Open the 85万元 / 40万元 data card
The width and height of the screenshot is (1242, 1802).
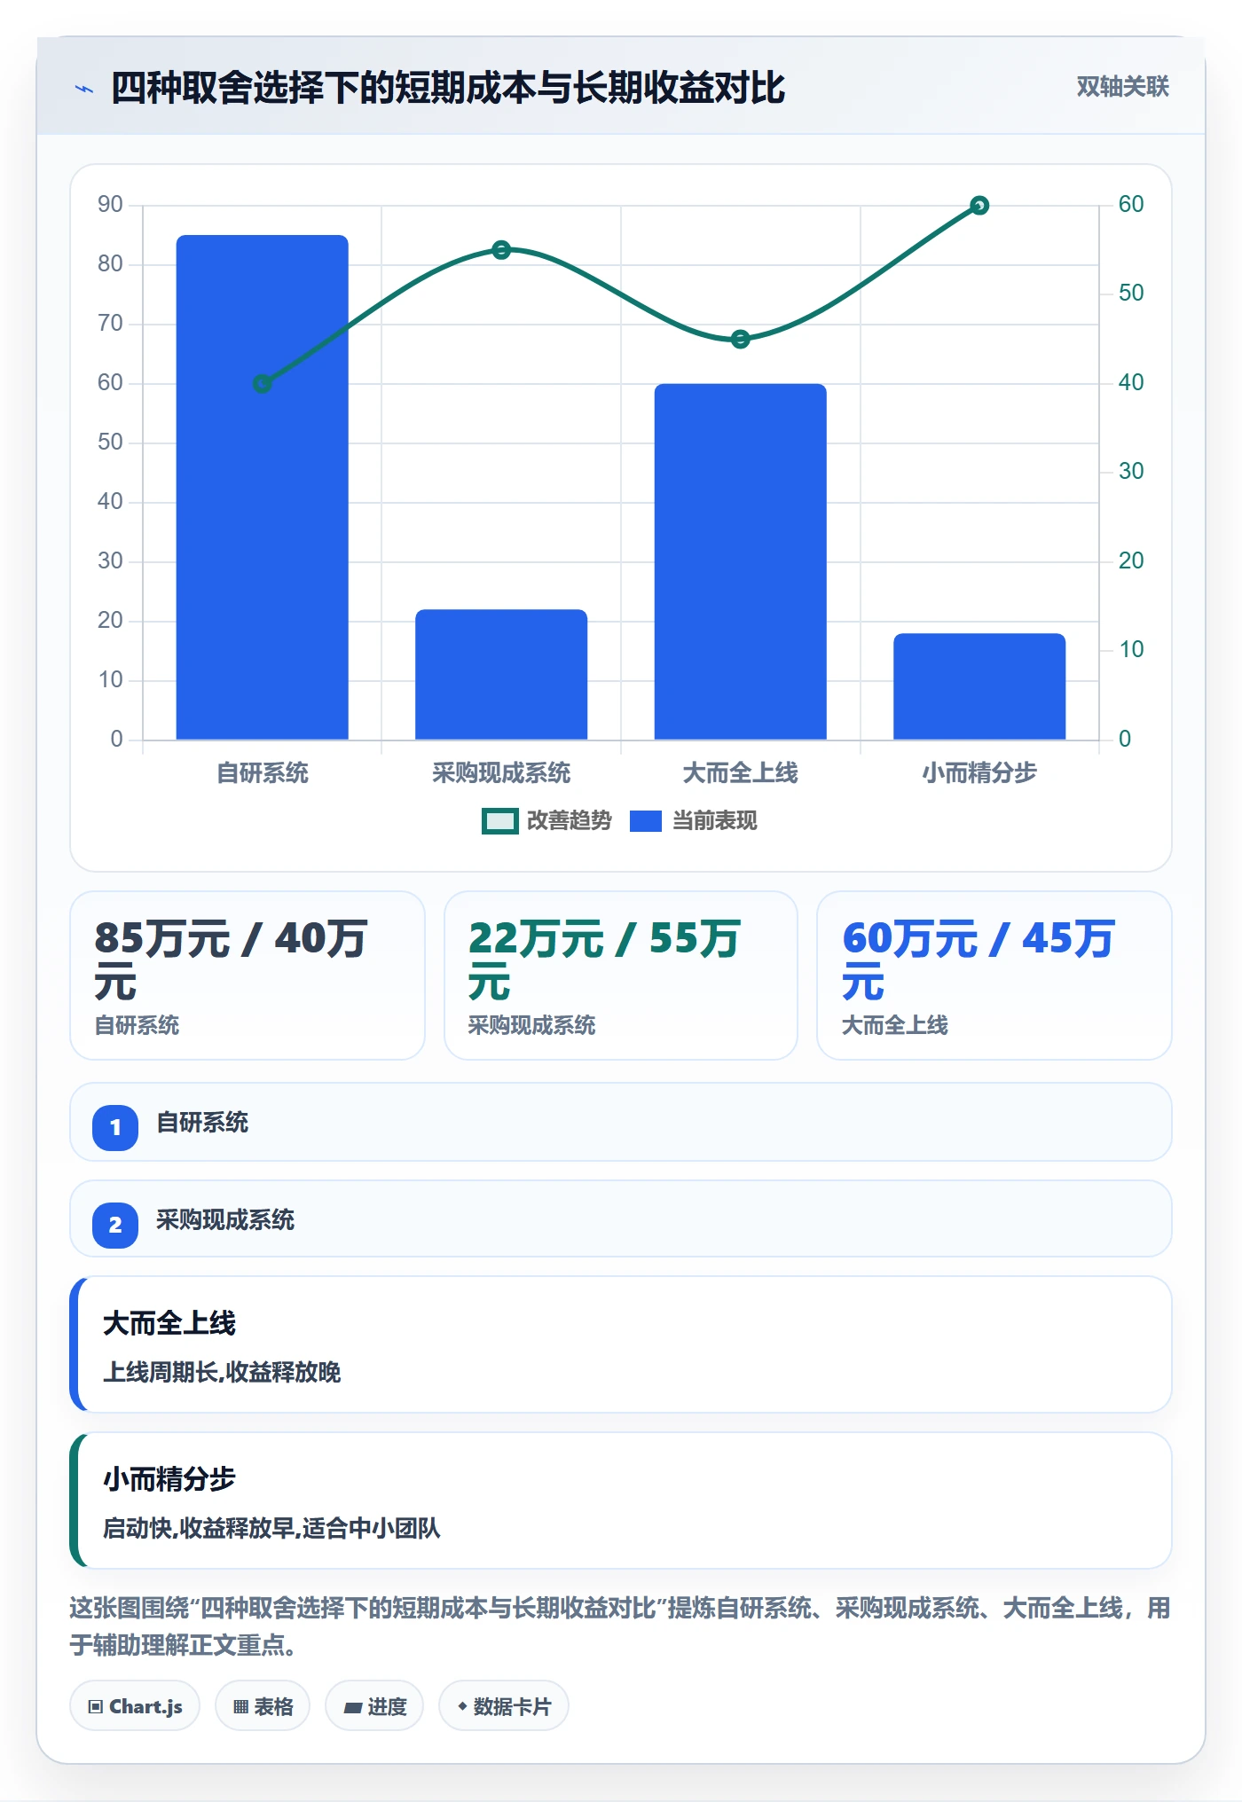coord(248,975)
